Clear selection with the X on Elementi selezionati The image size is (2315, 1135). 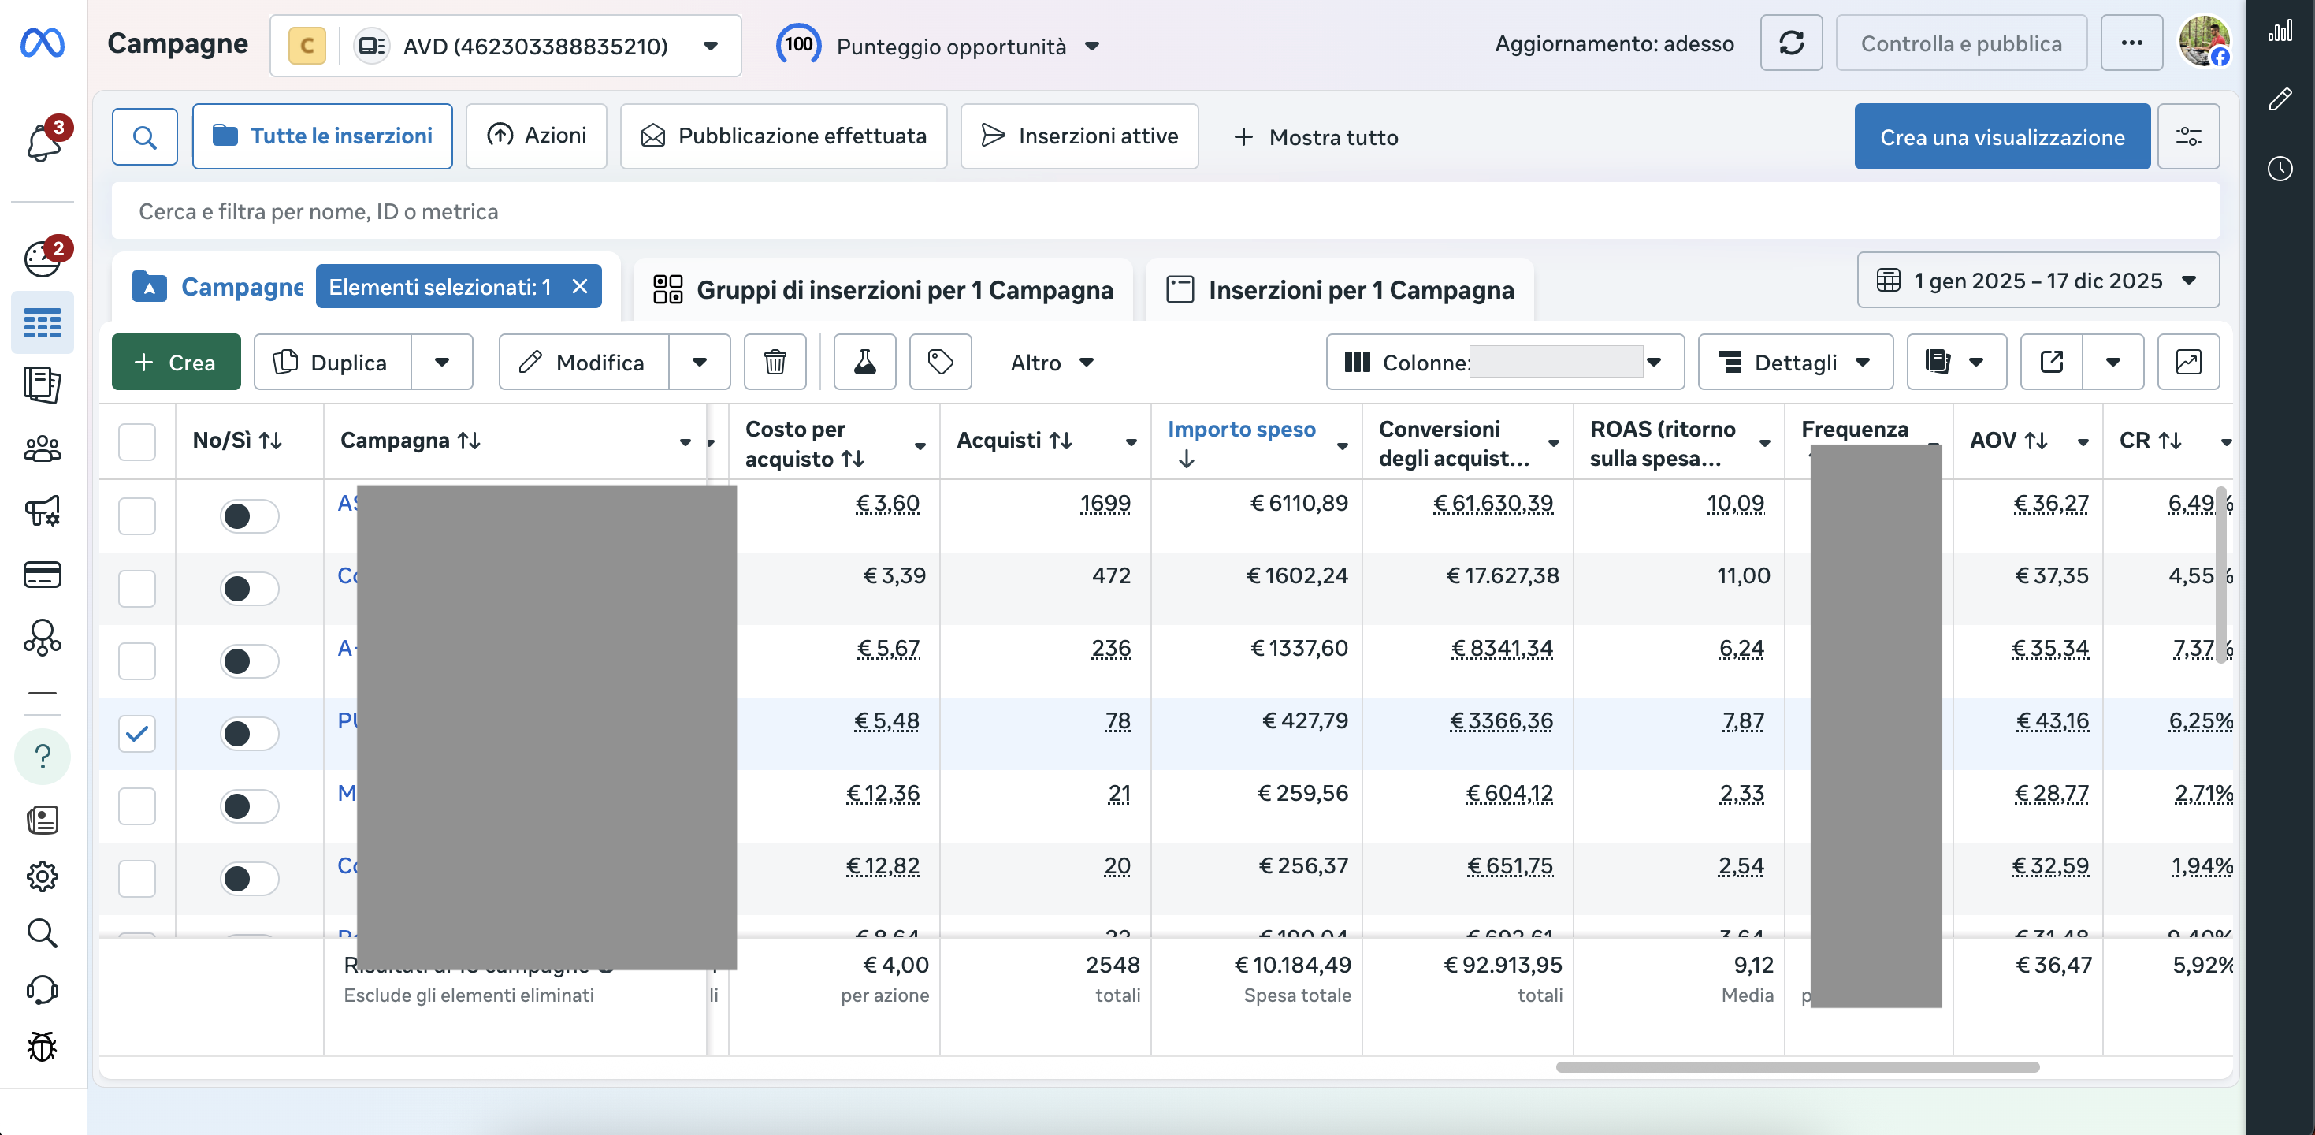580,287
